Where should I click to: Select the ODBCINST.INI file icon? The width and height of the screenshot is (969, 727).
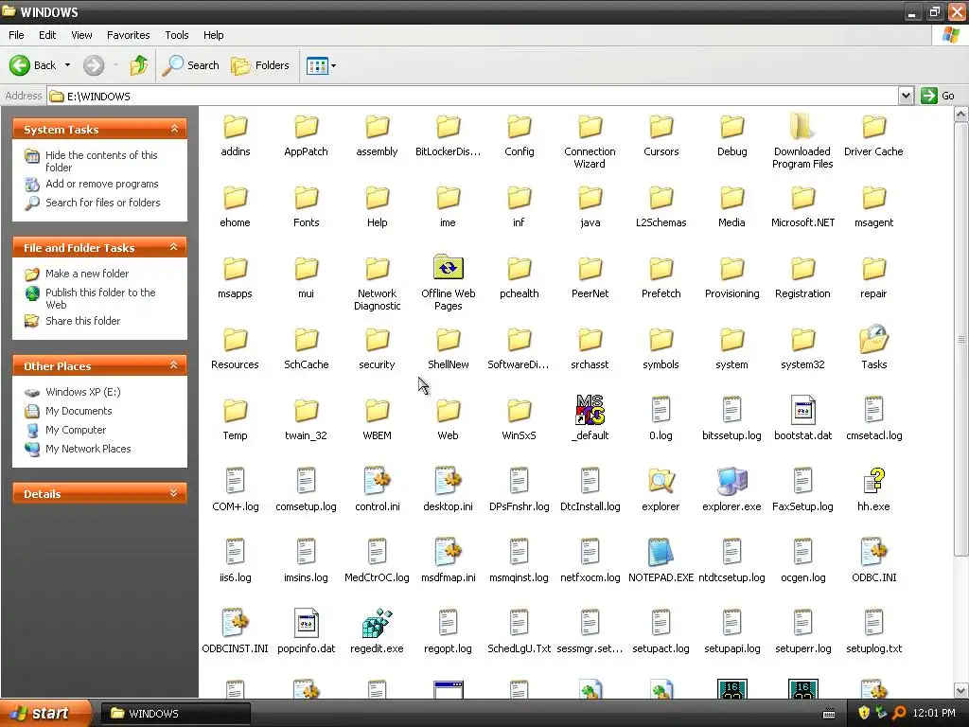(x=235, y=623)
